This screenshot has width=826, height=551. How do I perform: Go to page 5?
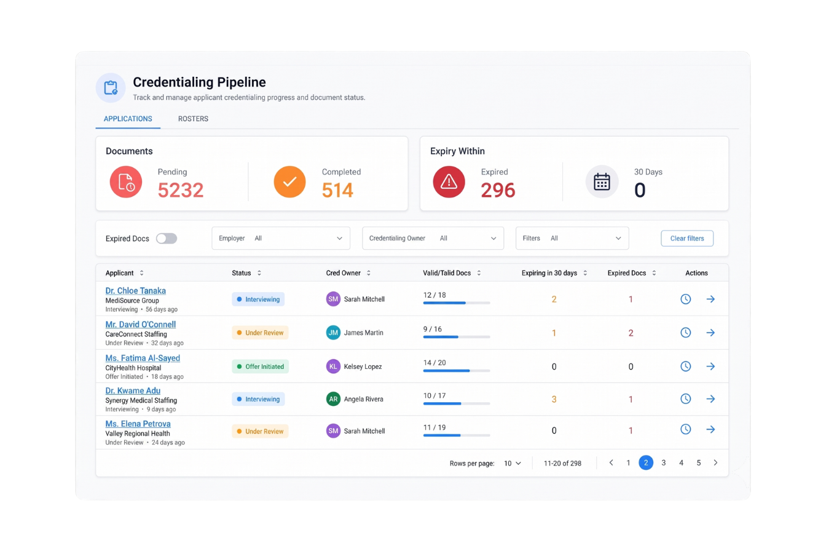699,463
